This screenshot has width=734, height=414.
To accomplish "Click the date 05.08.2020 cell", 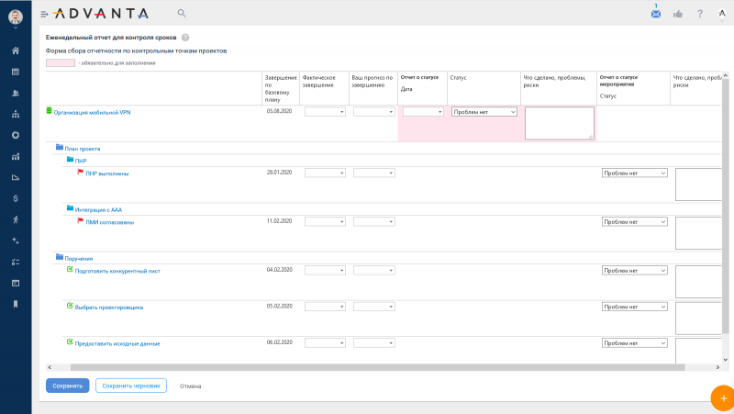I will [280, 111].
